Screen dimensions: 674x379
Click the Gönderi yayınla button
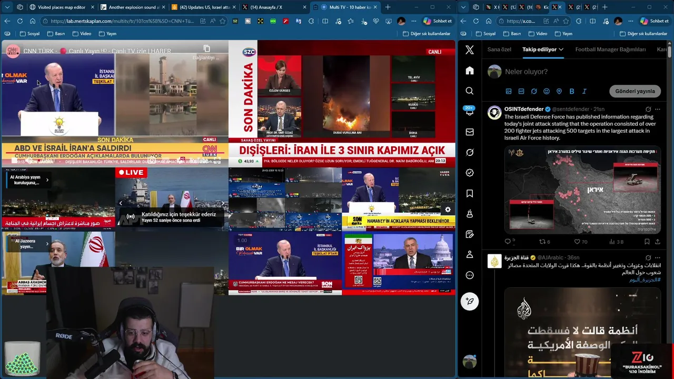tap(635, 91)
